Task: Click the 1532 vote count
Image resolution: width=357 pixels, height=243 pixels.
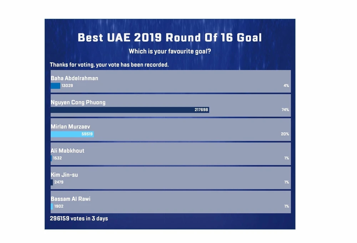Action: tap(57, 158)
